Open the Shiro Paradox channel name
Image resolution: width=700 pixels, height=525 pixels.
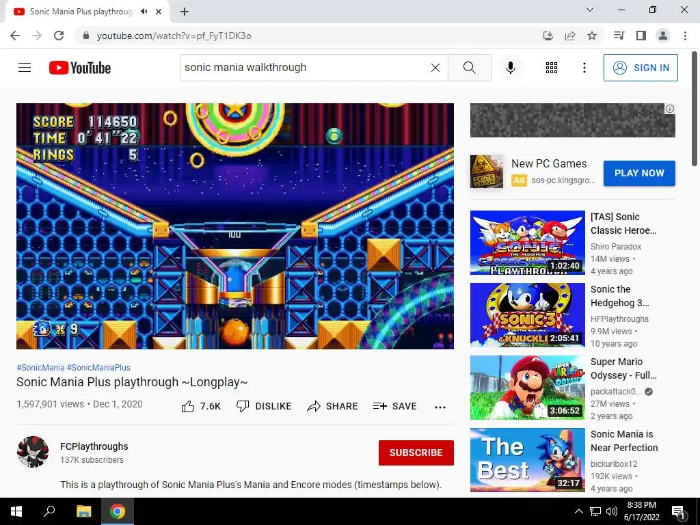tap(616, 246)
